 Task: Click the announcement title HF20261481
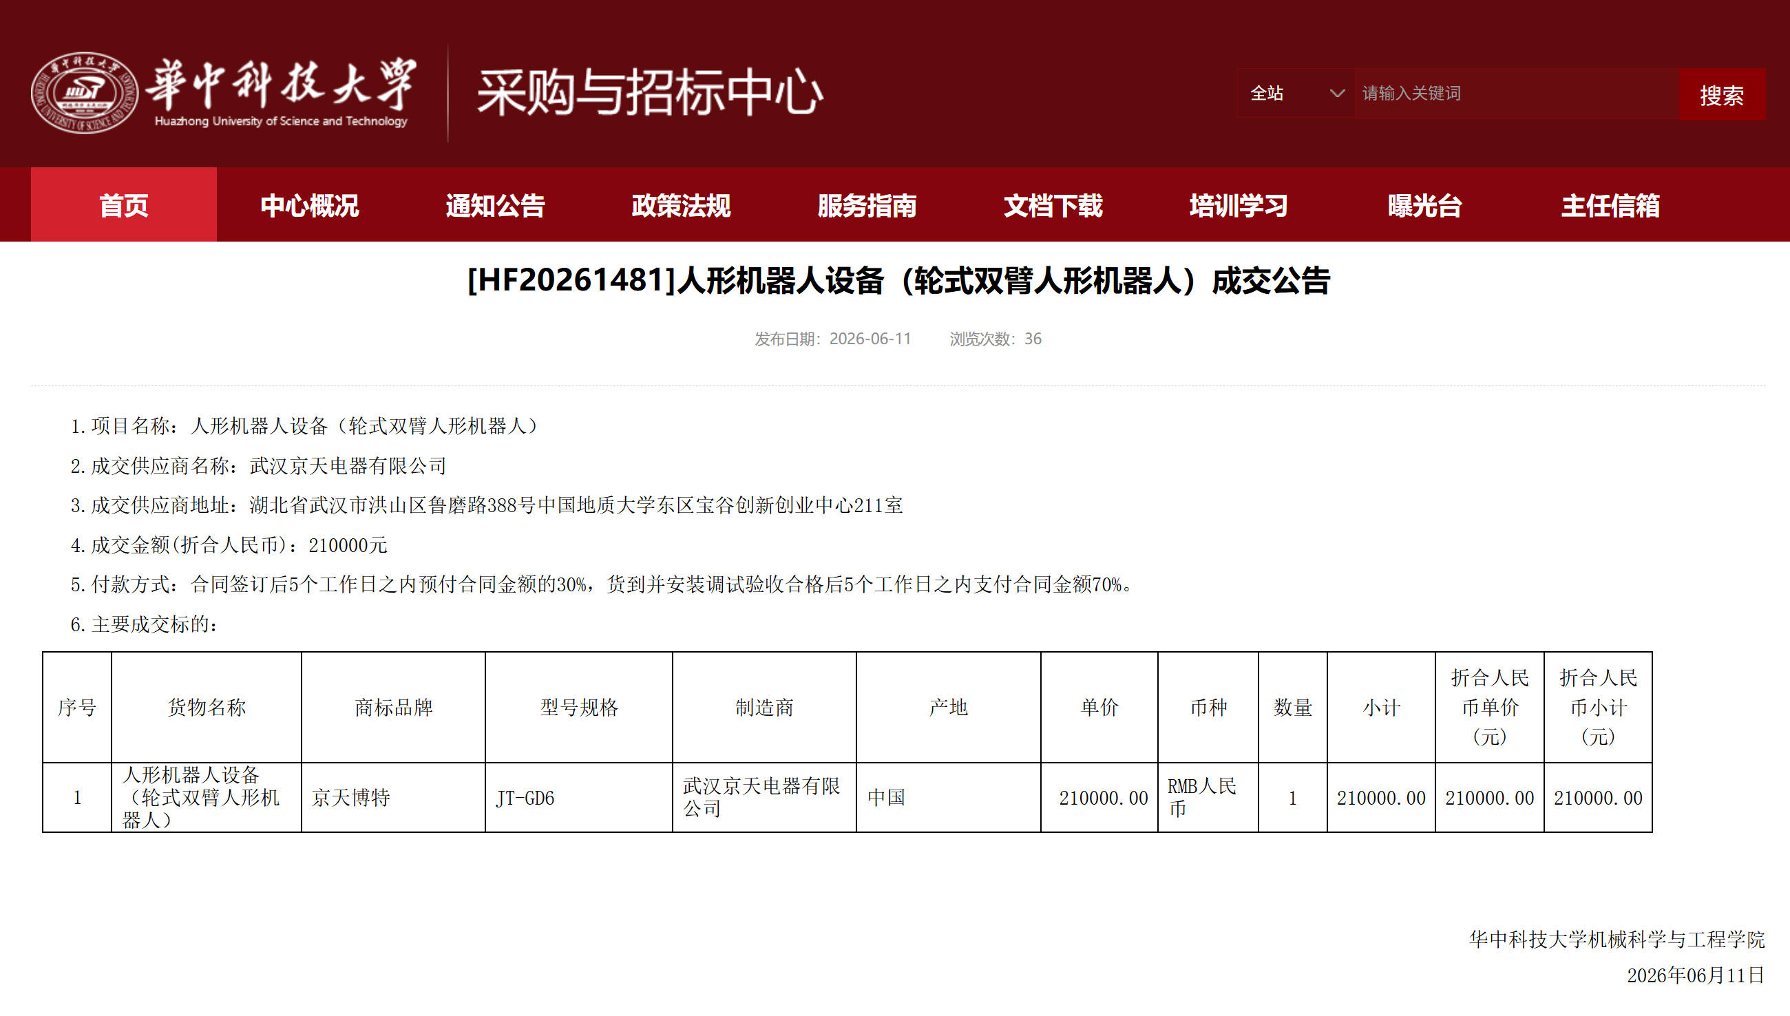tap(899, 282)
